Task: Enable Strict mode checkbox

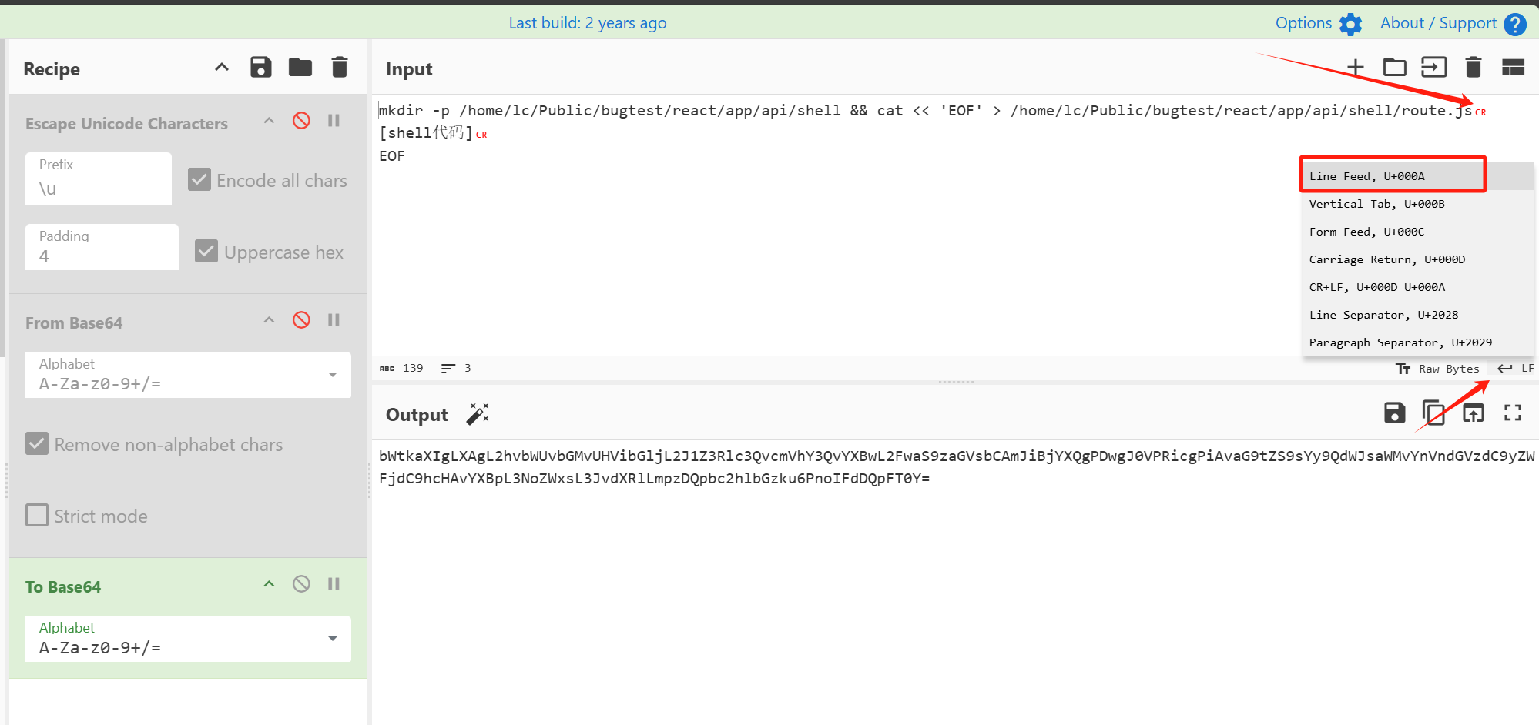Action: (37, 516)
